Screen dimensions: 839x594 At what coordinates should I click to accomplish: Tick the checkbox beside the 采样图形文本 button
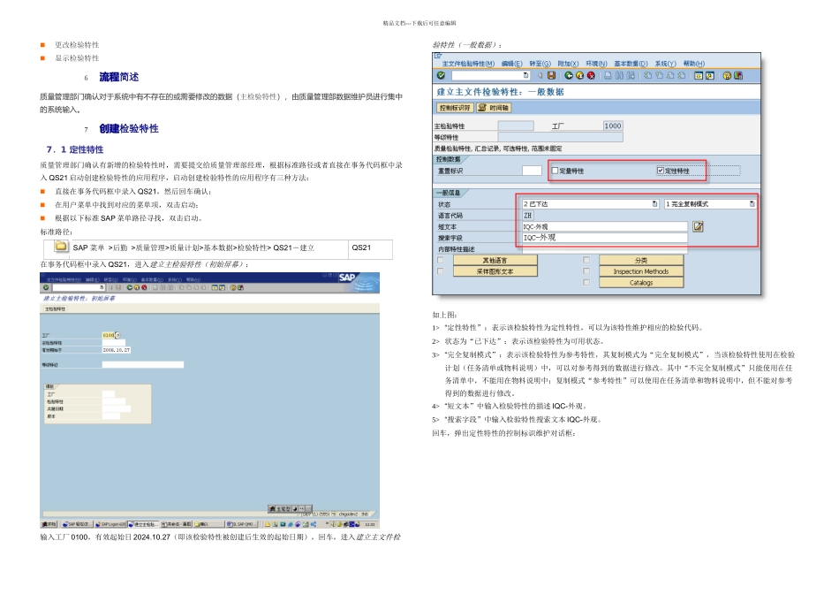coord(441,271)
